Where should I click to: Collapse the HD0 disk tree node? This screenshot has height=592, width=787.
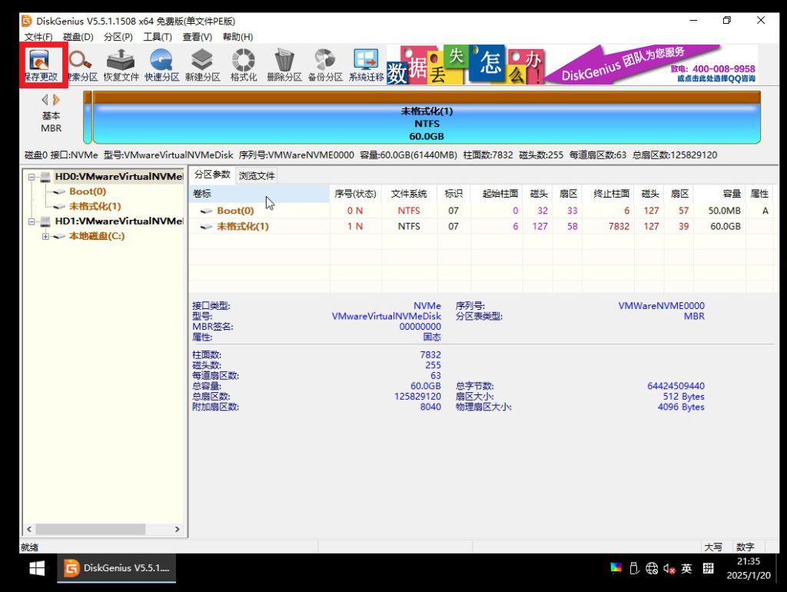(32, 177)
